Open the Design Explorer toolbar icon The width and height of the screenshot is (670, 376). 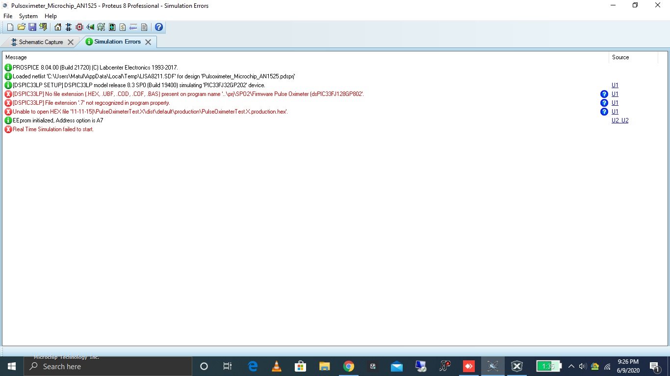112,27
